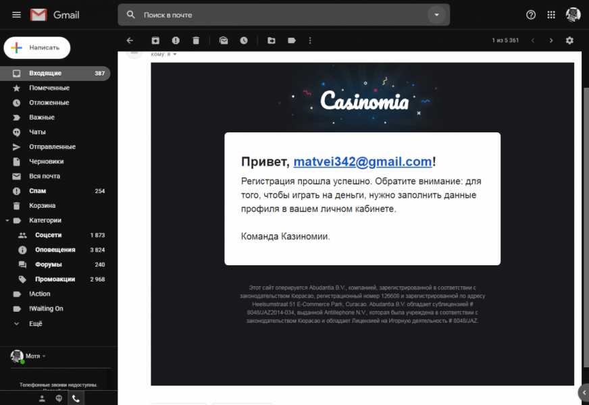Open the Помеченные starred folder
Viewport: 589px width, 405px height.
[55, 88]
